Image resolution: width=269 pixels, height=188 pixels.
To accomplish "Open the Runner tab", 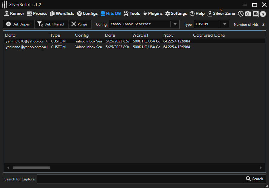I will point(14,14).
